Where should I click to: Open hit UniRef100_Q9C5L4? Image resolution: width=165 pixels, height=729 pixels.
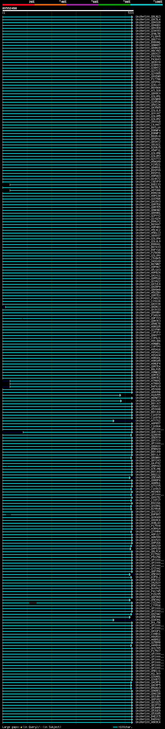(148, 20)
